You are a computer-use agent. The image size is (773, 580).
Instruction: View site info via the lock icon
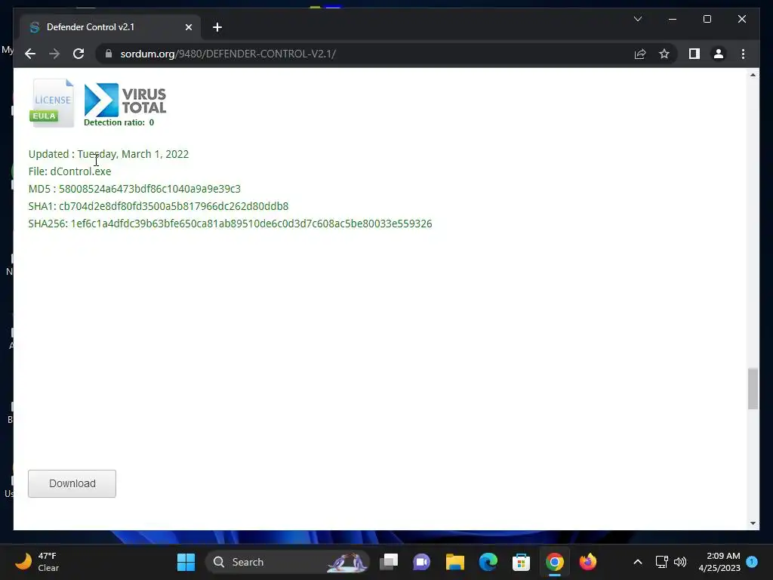click(109, 54)
